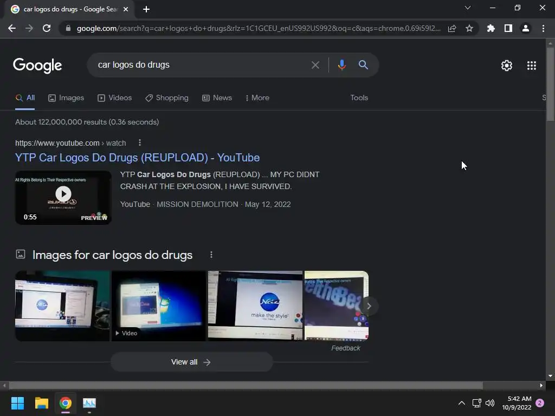The height and width of the screenshot is (416, 555).
Task: Open the Neta make the style image
Action: pyautogui.click(x=255, y=306)
